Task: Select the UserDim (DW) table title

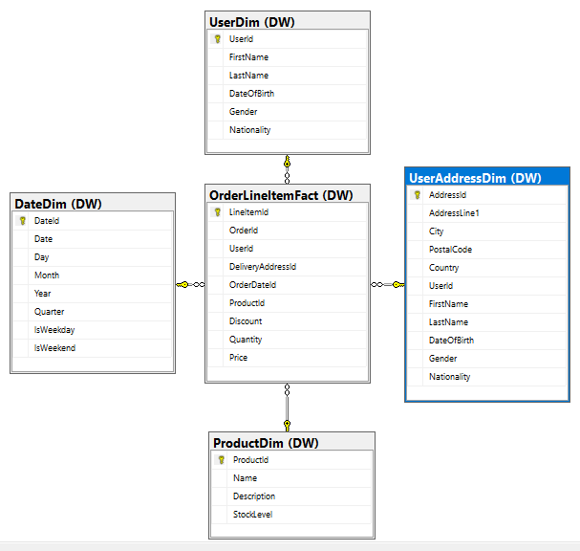Action: 252,22
